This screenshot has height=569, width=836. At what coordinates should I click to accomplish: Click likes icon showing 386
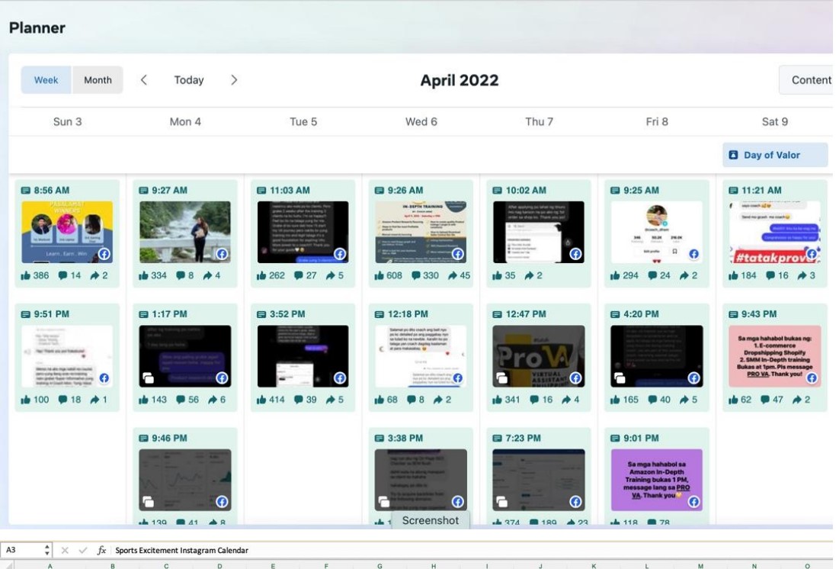[25, 275]
